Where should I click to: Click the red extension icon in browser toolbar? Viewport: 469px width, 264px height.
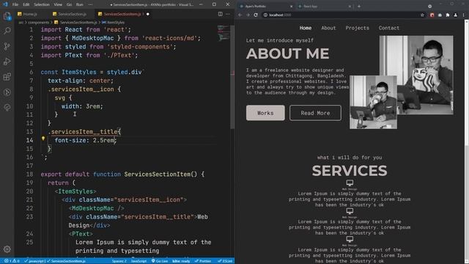432,15
